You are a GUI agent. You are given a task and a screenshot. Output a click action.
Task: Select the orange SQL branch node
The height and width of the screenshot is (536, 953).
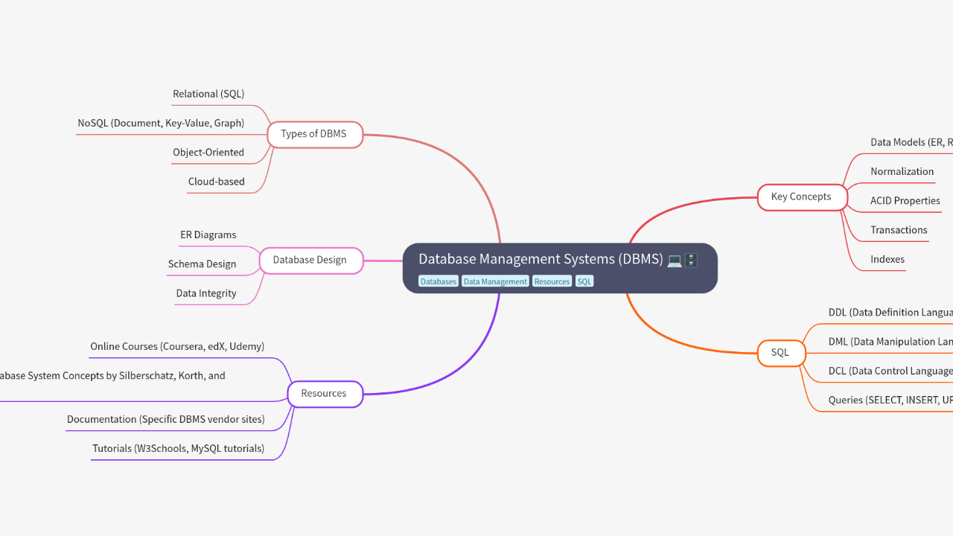[x=781, y=353]
